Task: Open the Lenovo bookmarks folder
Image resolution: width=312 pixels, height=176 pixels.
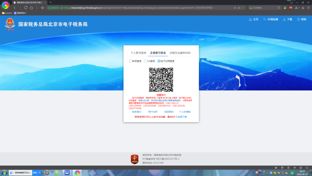Action: click(7, 13)
